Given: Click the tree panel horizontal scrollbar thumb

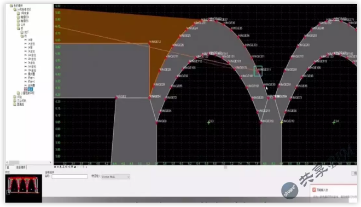Looking at the screenshot, I should pos(14,162).
